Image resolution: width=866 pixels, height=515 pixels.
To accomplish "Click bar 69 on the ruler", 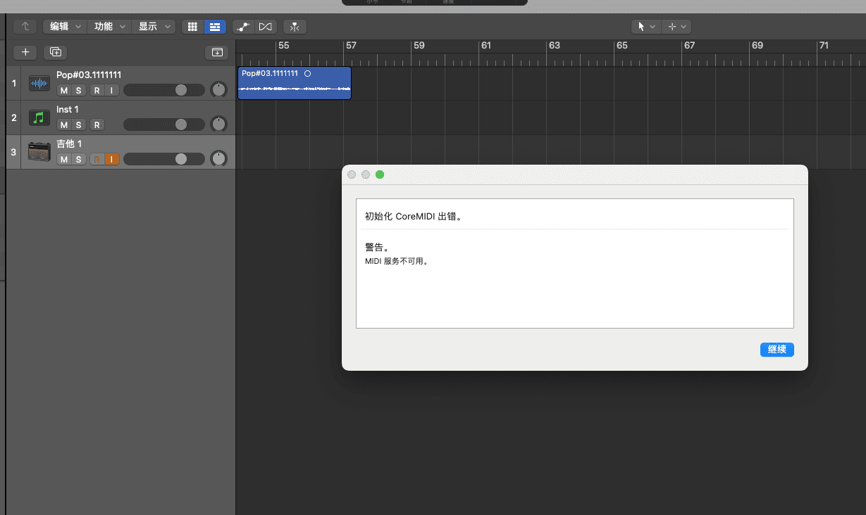I will coord(757,46).
